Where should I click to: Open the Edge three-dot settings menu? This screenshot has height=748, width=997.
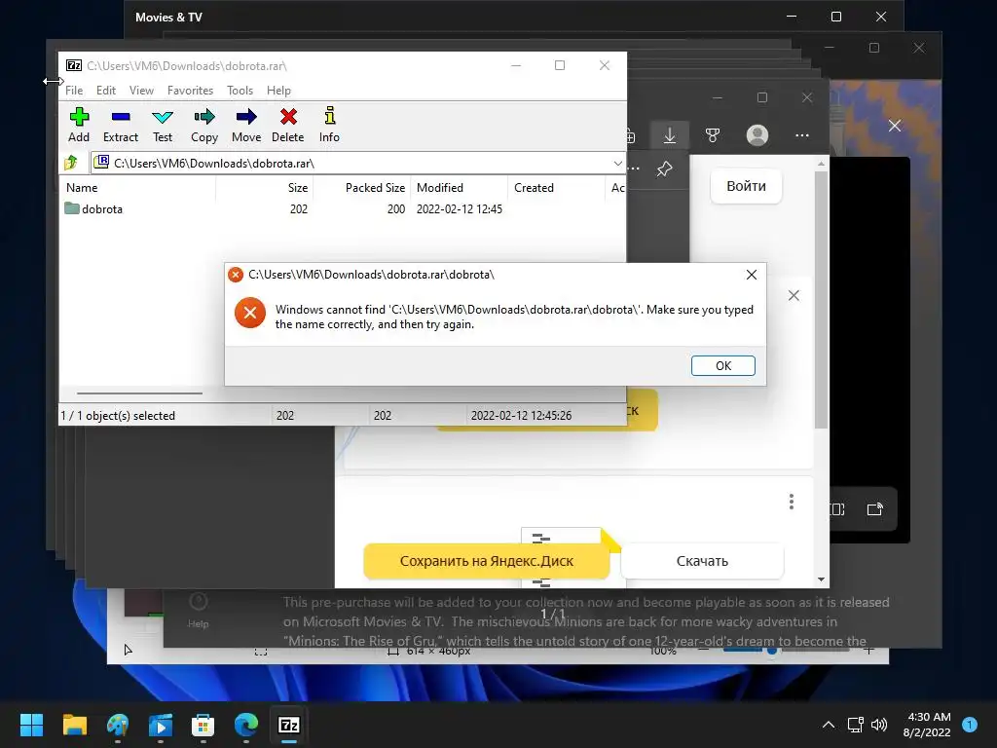tap(802, 135)
